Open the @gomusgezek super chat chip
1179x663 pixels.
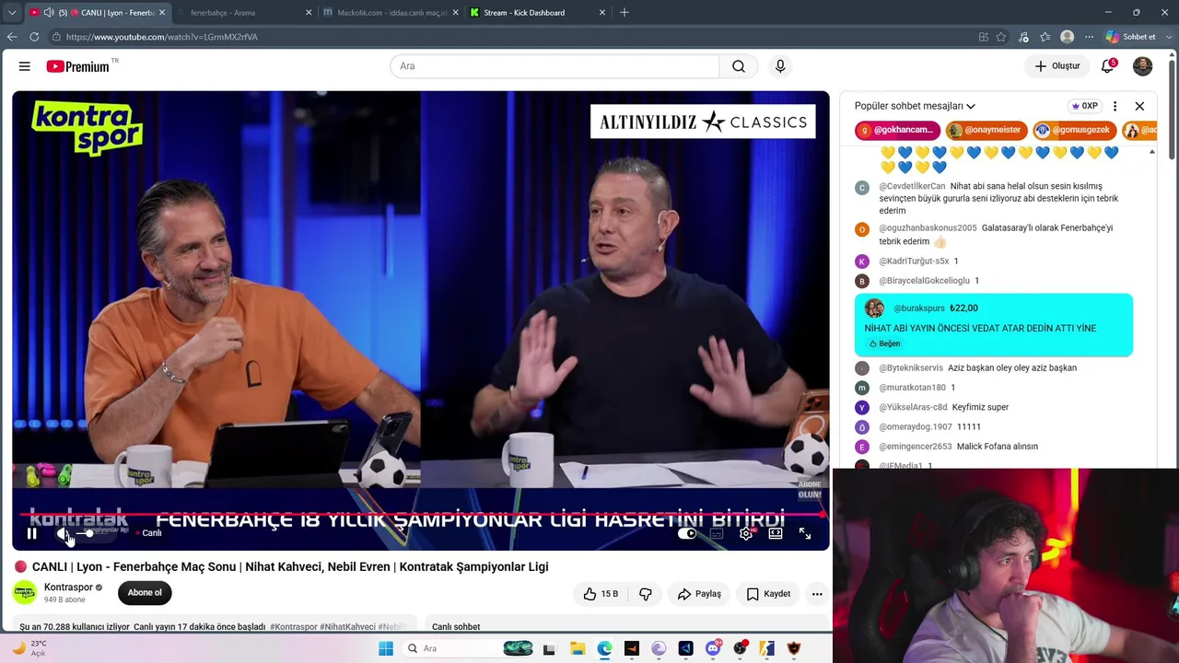click(x=1075, y=131)
